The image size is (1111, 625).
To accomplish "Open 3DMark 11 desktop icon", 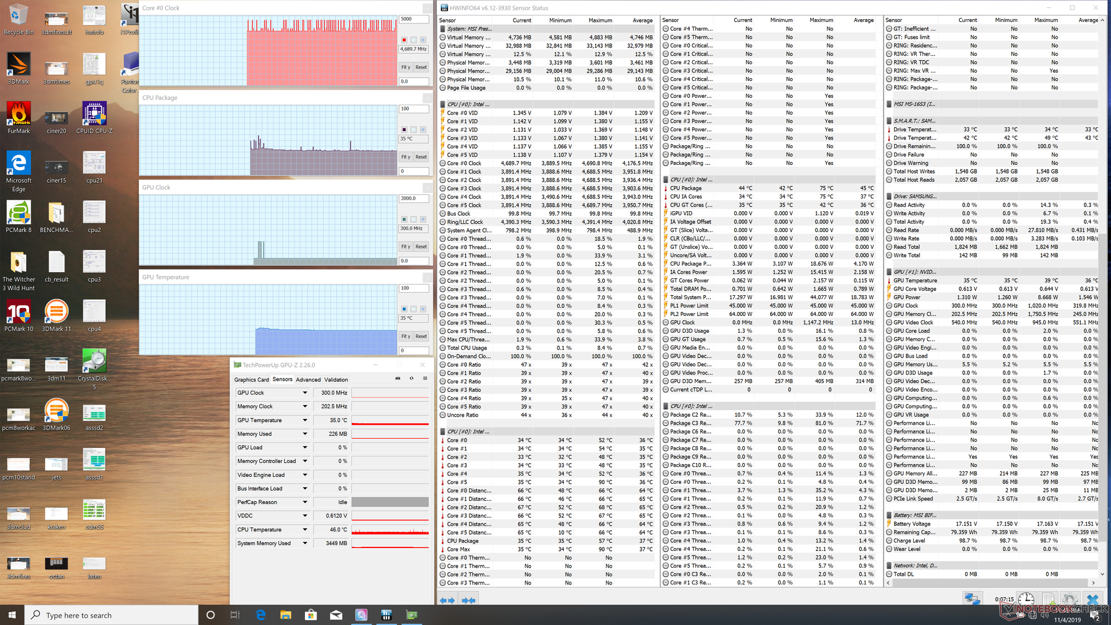I will 57,316.
